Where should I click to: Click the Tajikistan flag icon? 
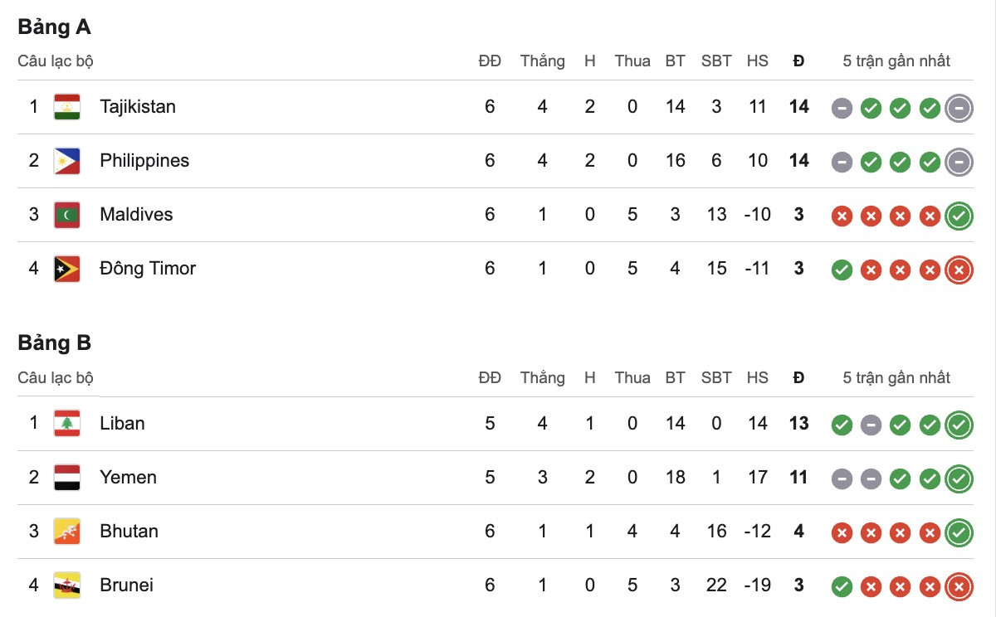pyautogui.click(x=66, y=107)
